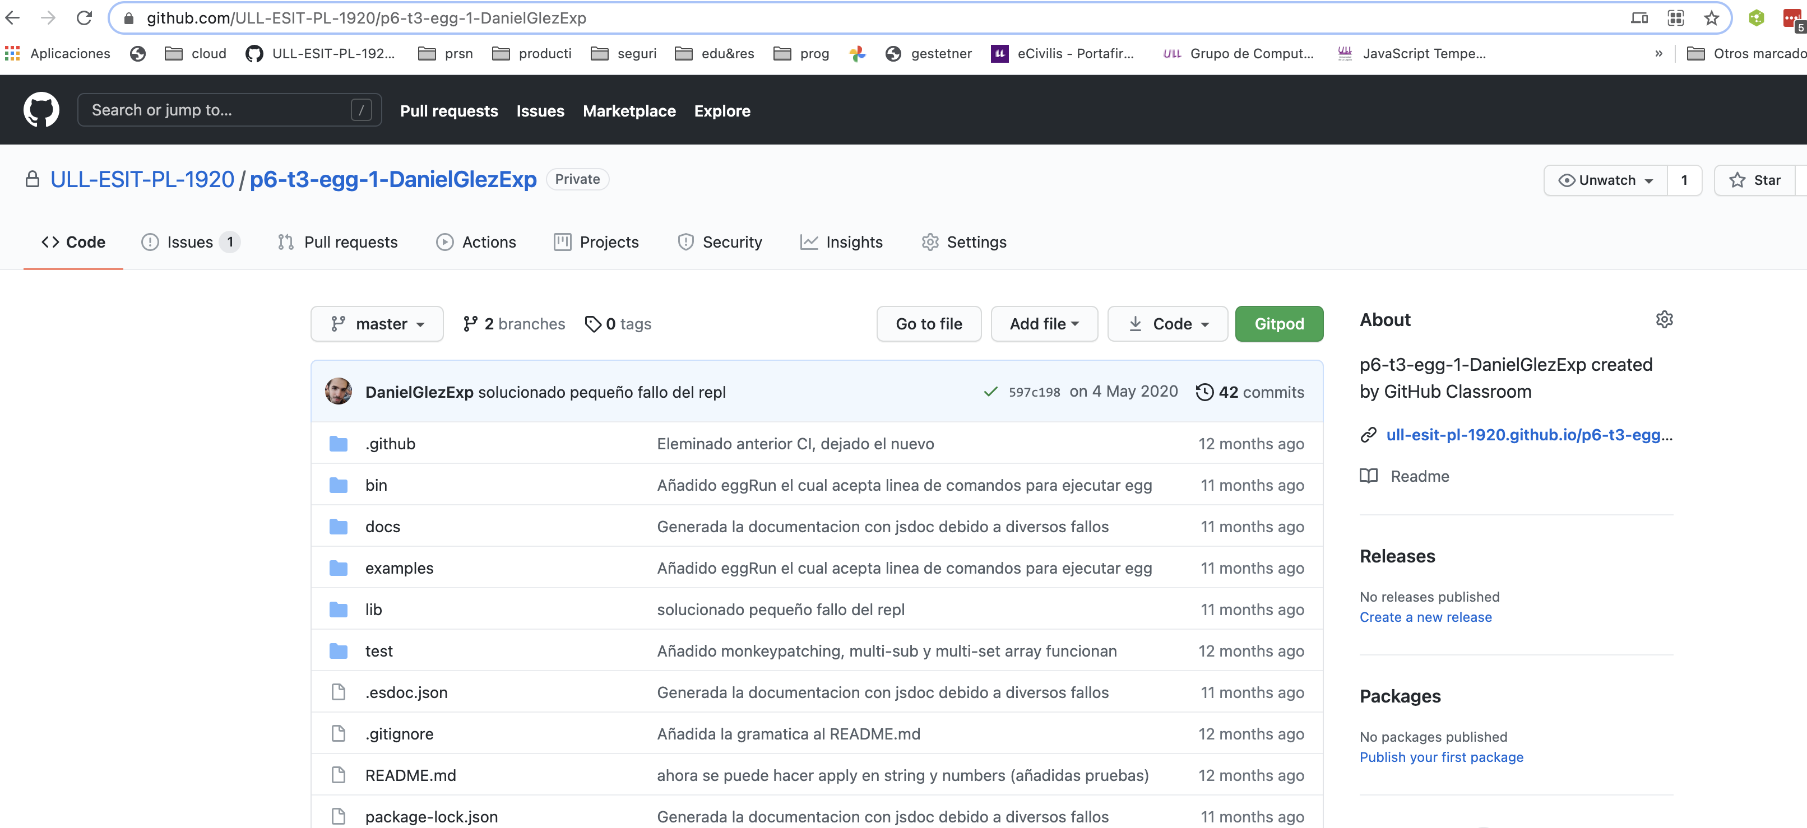
Task: Unwatch the repository
Action: click(1606, 180)
